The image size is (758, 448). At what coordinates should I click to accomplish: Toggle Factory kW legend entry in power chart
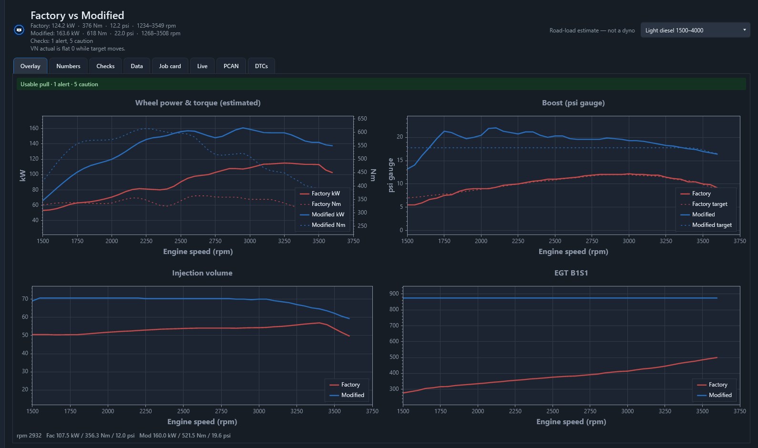[320, 193]
